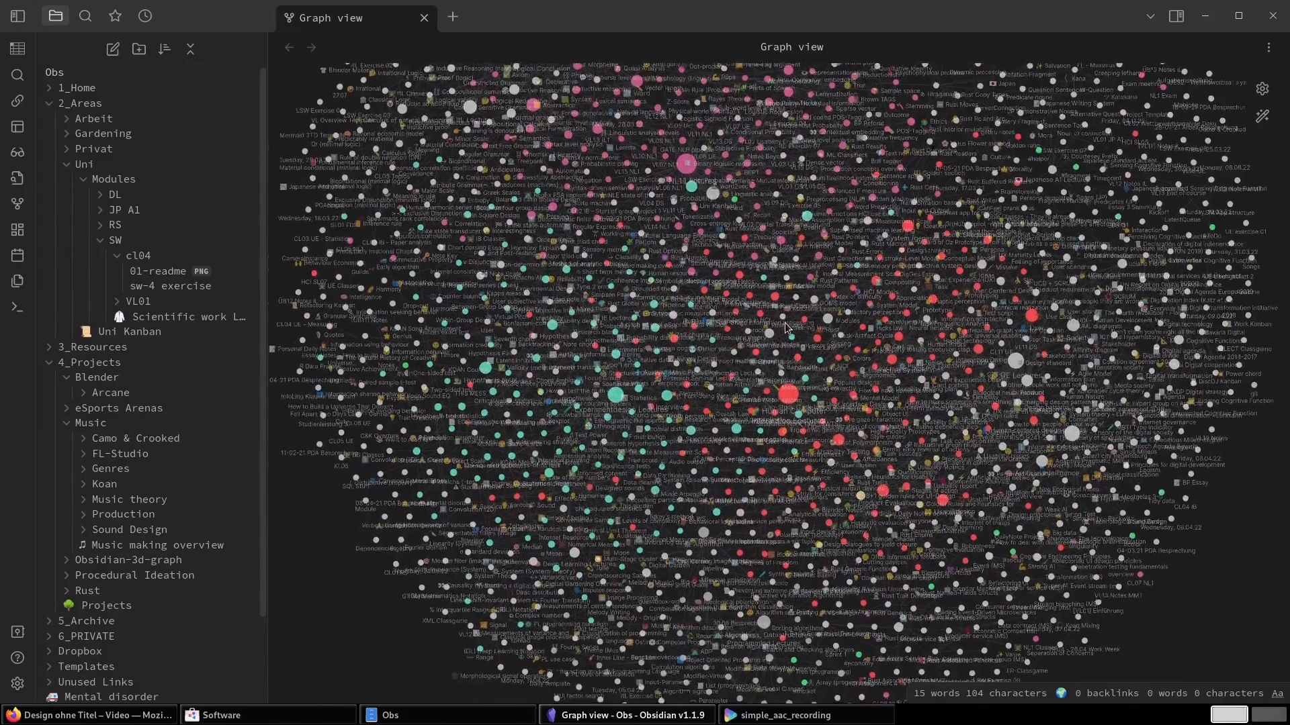
Task: Expand the VL01 folder
Action: click(138, 301)
